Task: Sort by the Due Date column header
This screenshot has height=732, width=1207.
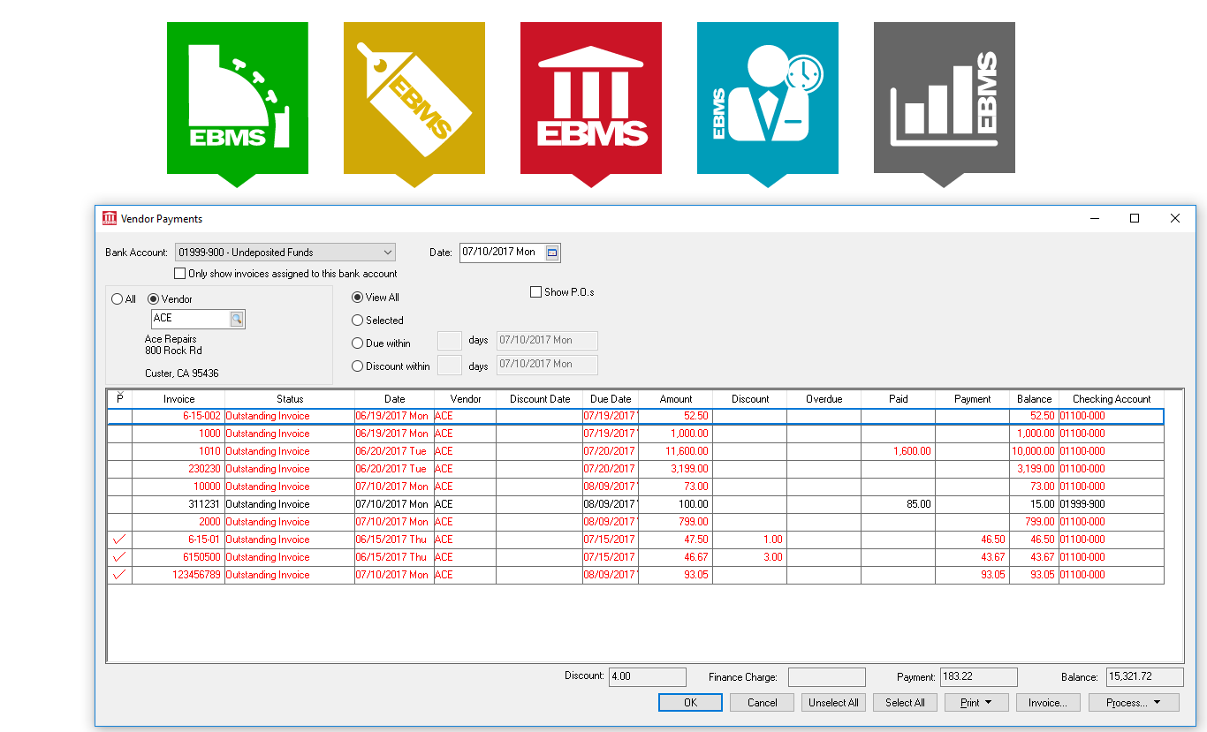Action: click(611, 399)
